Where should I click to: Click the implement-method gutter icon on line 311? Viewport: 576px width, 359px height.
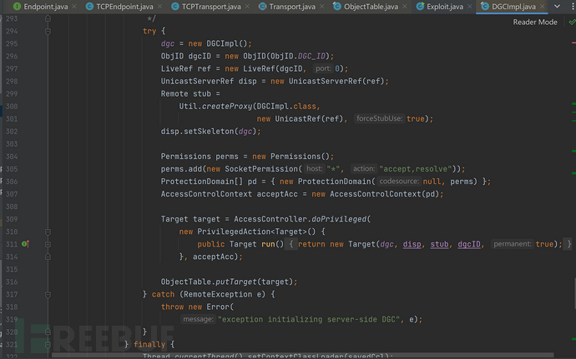coord(25,244)
